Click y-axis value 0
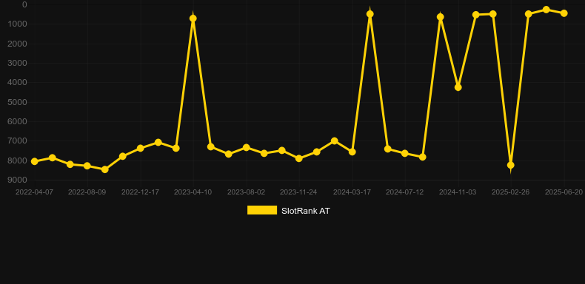The image size is (585, 284). [x=24, y=5]
